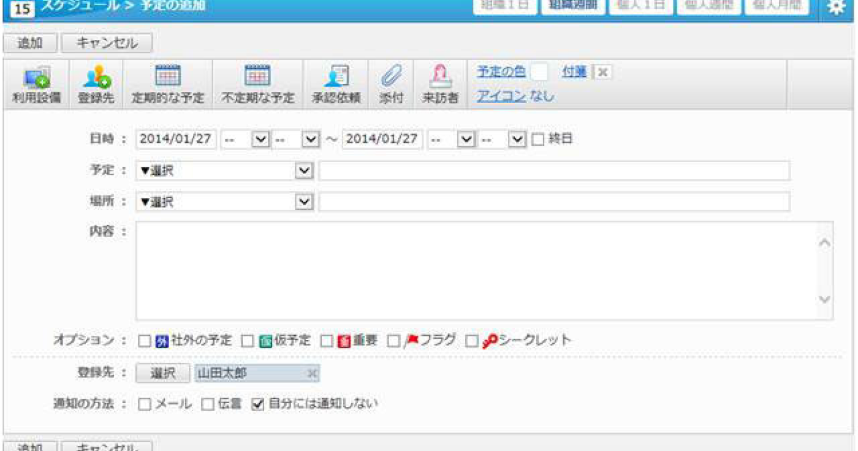Pick the 予定の色 white color swatch
Viewport: 858px width, 451px height.
pyautogui.click(x=539, y=72)
